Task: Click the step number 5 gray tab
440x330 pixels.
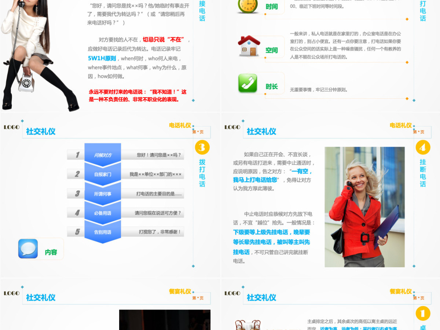Action: (x=76, y=232)
